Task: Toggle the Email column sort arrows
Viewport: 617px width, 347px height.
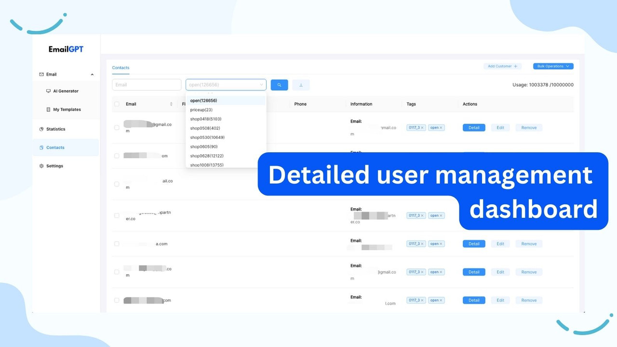Action: pos(172,104)
